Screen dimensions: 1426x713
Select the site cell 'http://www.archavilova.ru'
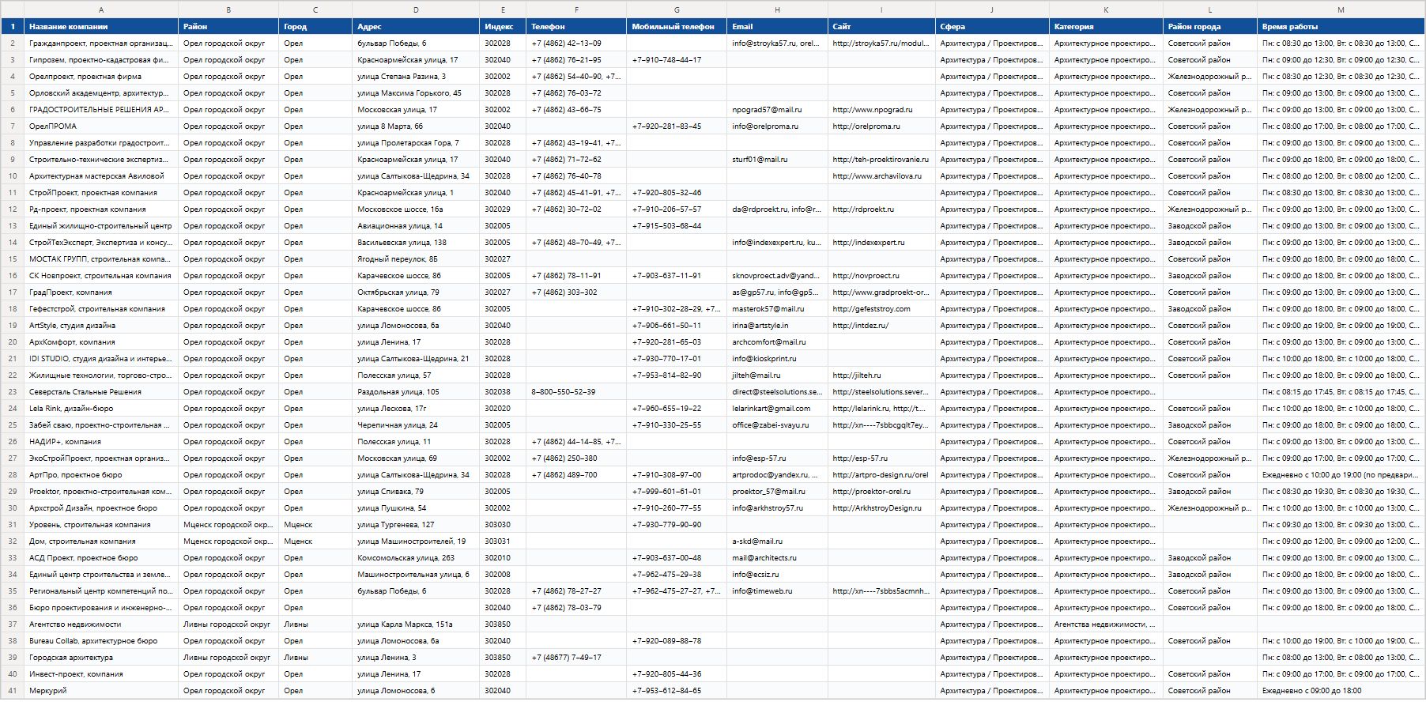point(881,176)
